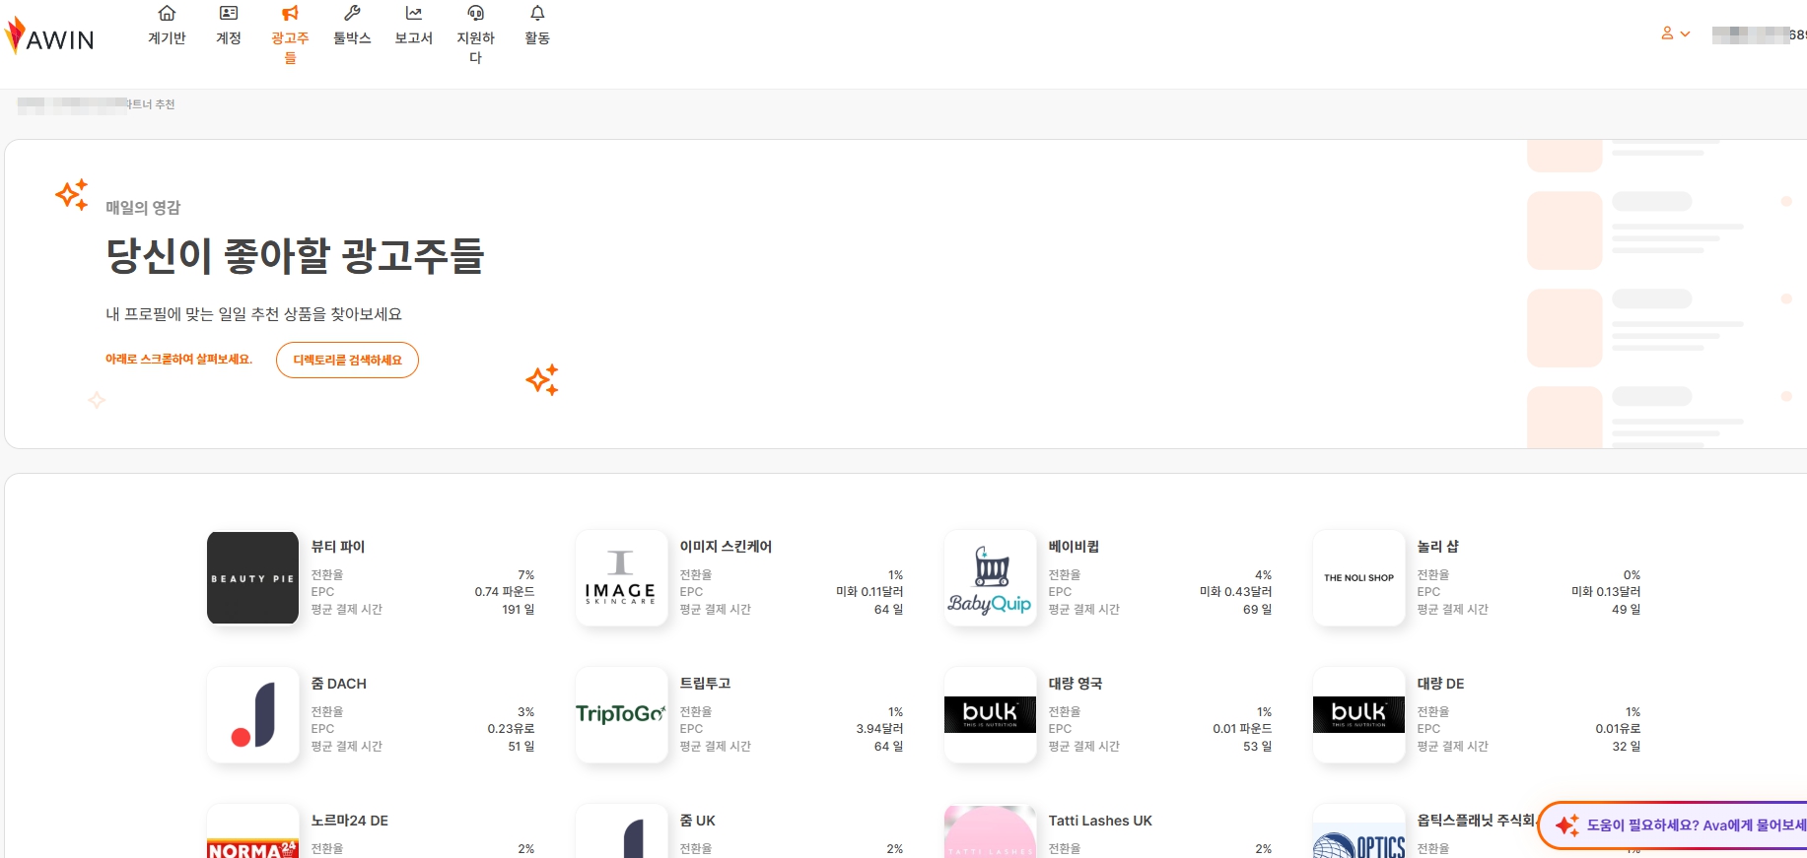
Task: Open the user profile dropdown
Action: (x=1676, y=33)
